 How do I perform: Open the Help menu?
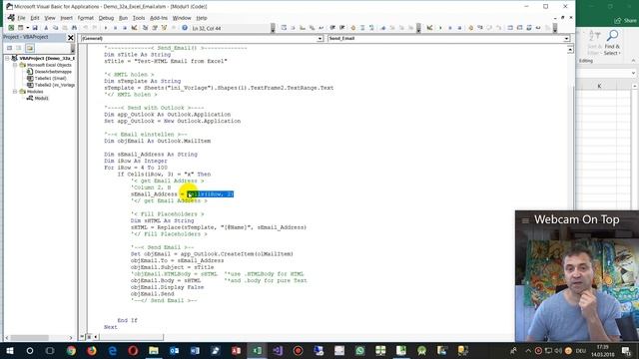202,18
